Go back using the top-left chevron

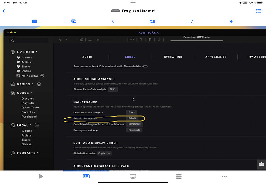coord(4,11)
